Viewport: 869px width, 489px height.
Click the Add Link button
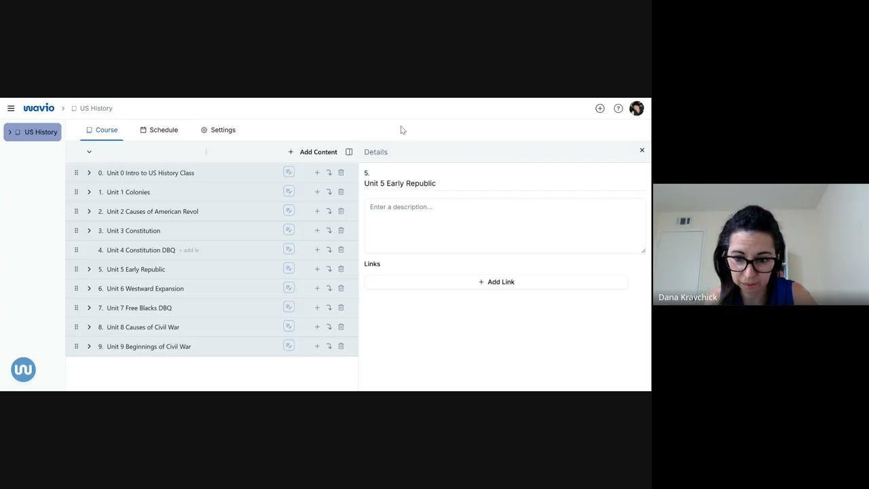[x=496, y=282]
